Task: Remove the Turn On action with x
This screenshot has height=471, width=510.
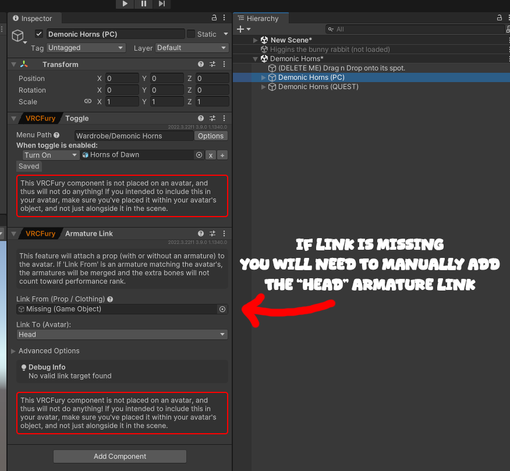Action: [x=210, y=155]
